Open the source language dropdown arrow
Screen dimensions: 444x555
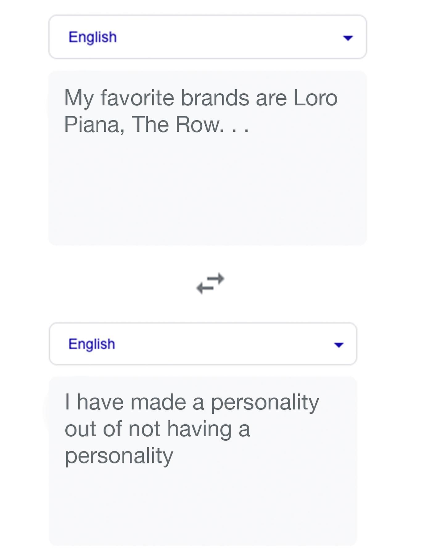348,38
